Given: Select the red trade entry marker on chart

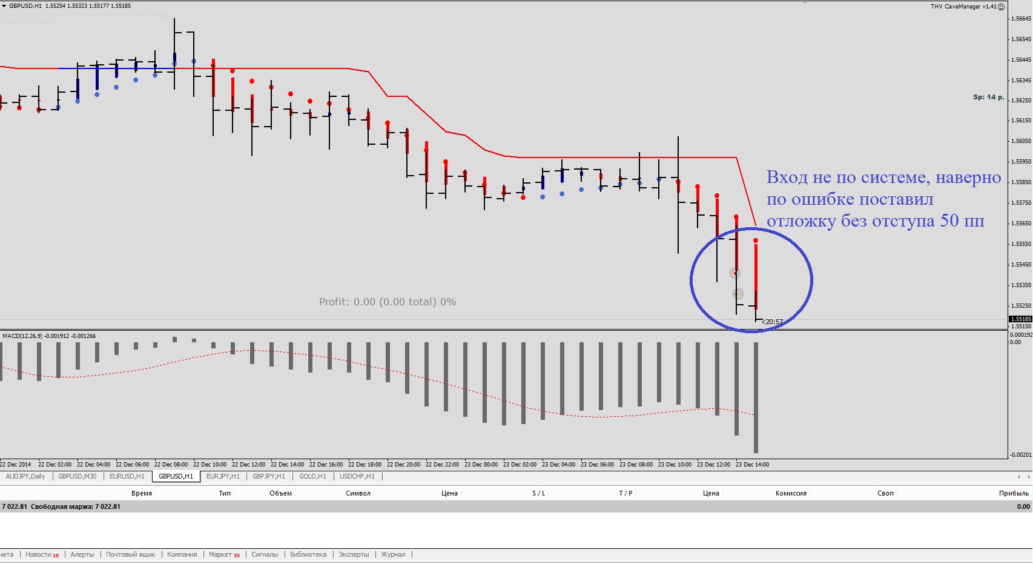Looking at the screenshot, I should point(734,273).
